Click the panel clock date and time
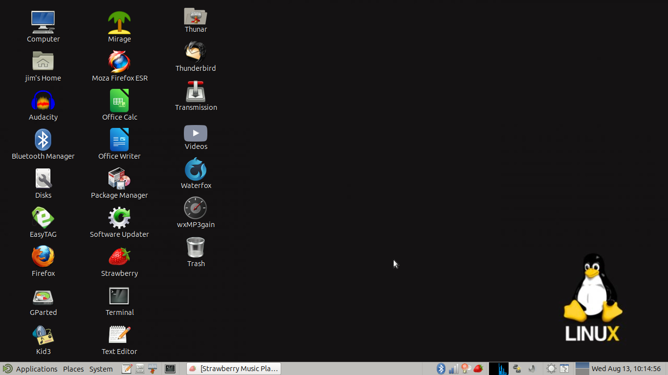668x375 pixels. point(626,369)
